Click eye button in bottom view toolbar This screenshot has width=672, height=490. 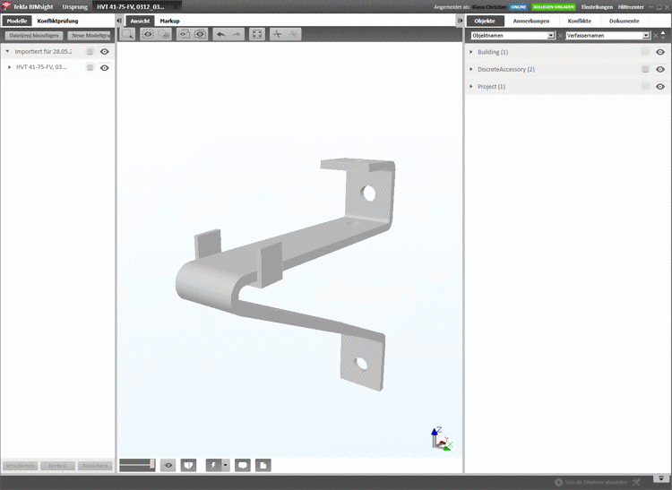point(168,465)
